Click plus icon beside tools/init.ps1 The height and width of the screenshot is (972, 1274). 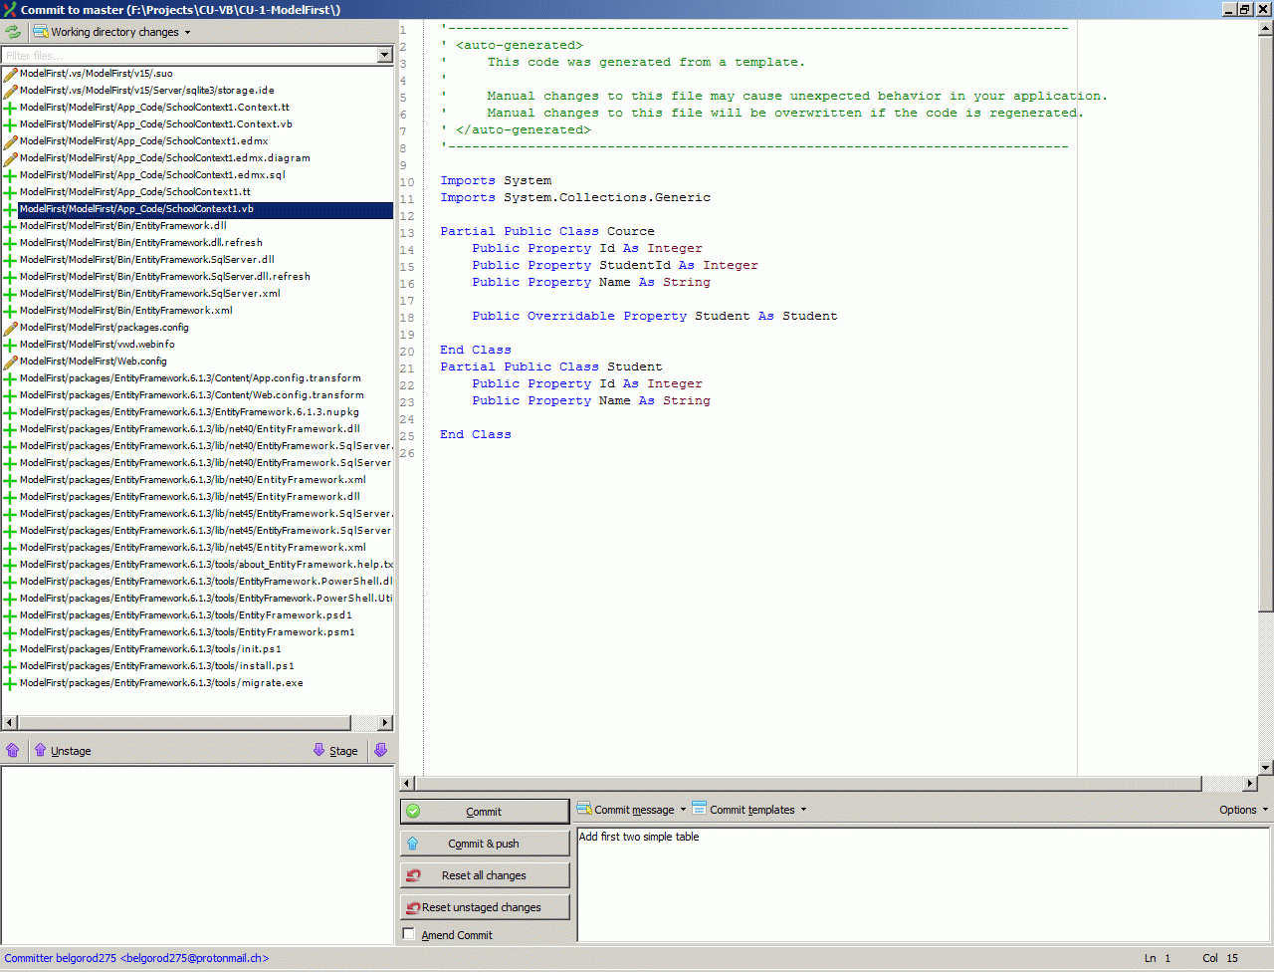10,649
